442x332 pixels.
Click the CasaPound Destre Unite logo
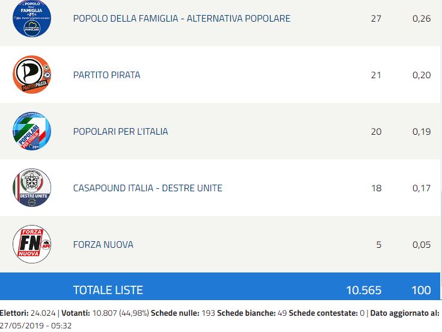coord(32,188)
